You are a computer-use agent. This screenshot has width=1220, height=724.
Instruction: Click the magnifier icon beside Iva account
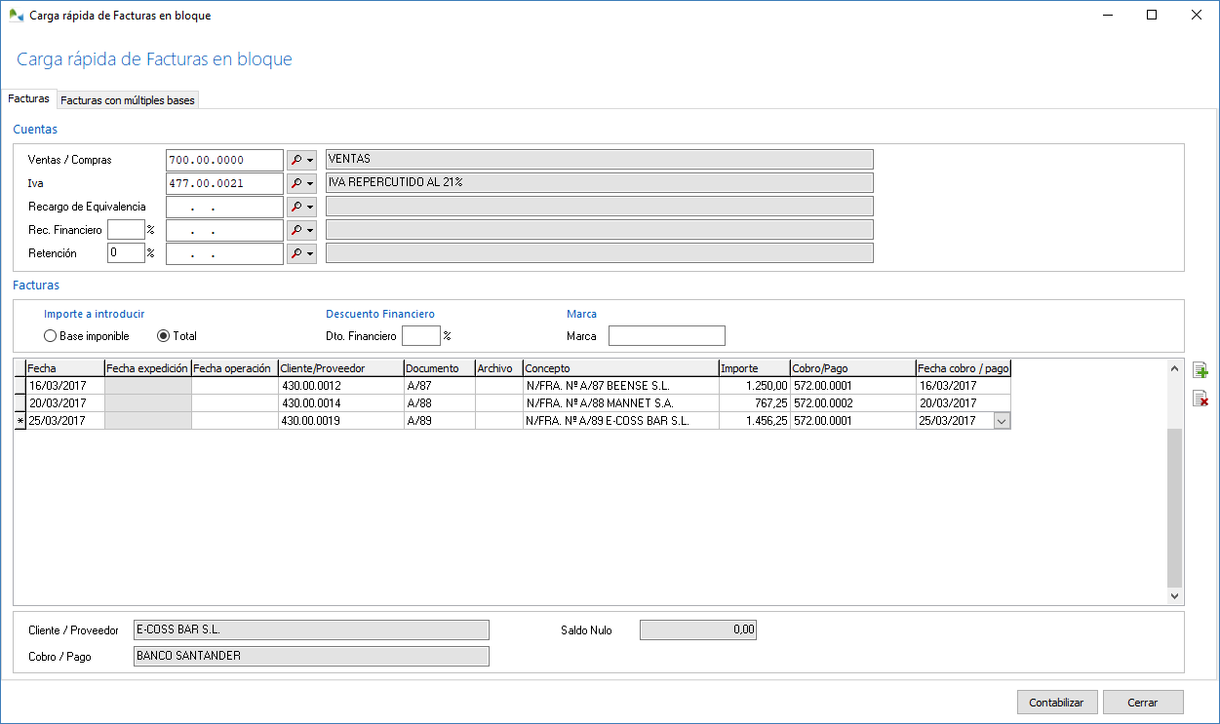[x=296, y=183]
